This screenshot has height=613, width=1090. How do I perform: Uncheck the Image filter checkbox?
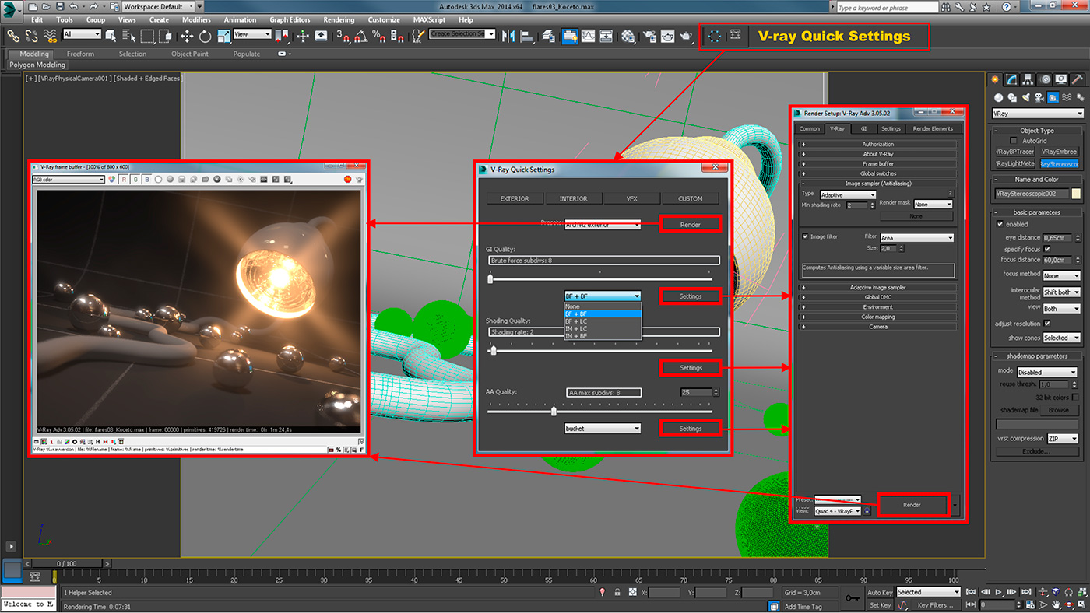click(x=806, y=236)
